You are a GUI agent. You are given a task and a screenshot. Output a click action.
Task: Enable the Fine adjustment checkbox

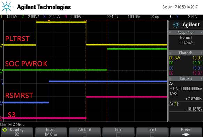point(118,135)
